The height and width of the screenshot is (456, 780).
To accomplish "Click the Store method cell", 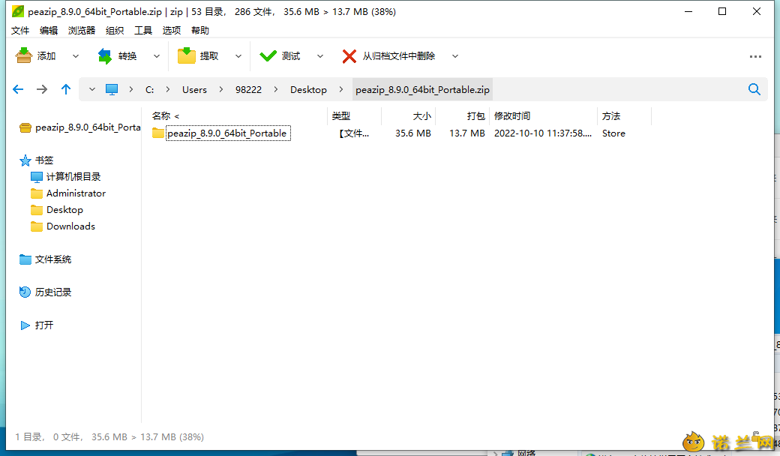I will [613, 133].
